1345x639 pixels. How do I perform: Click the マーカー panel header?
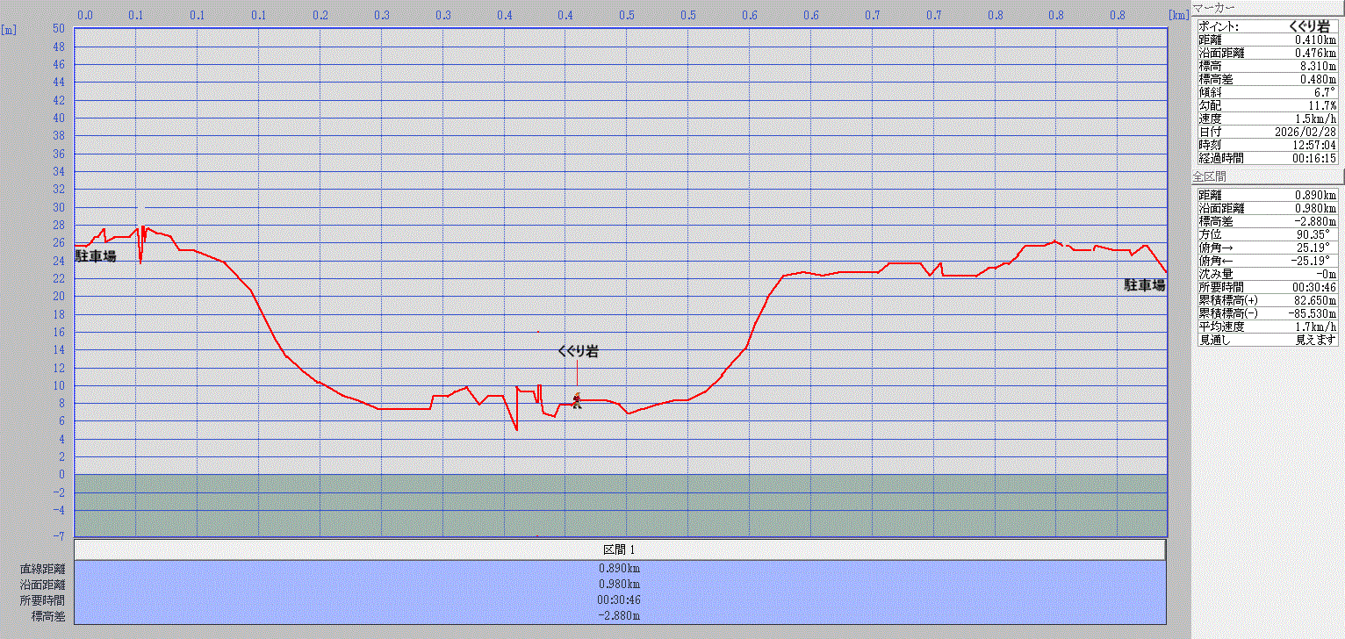click(x=1213, y=8)
